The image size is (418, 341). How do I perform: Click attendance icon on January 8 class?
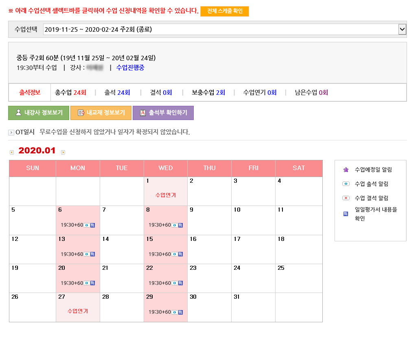click(174, 225)
